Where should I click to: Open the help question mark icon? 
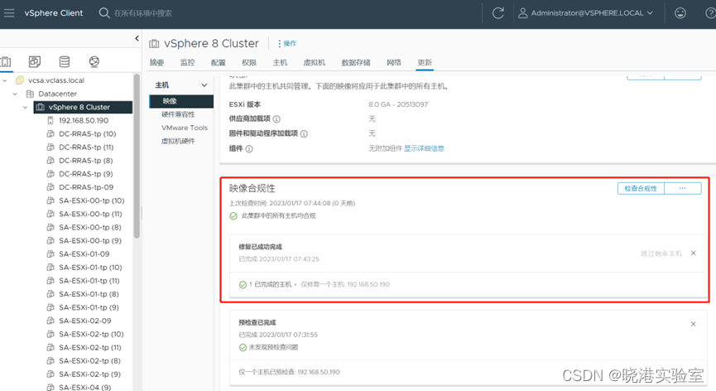tap(710, 12)
